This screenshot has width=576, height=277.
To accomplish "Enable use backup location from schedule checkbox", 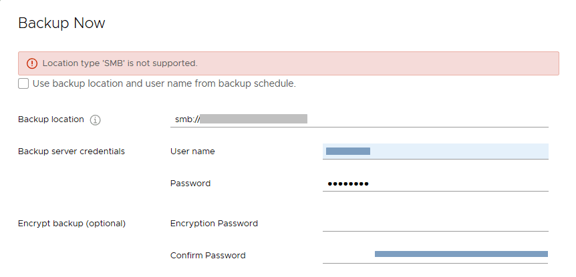I will click(24, 83).
